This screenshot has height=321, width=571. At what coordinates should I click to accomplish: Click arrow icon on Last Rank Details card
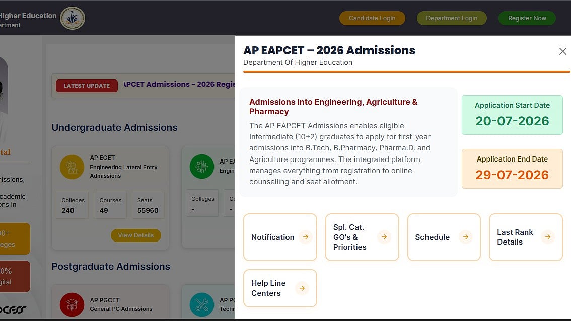click(x=548, y=237)
